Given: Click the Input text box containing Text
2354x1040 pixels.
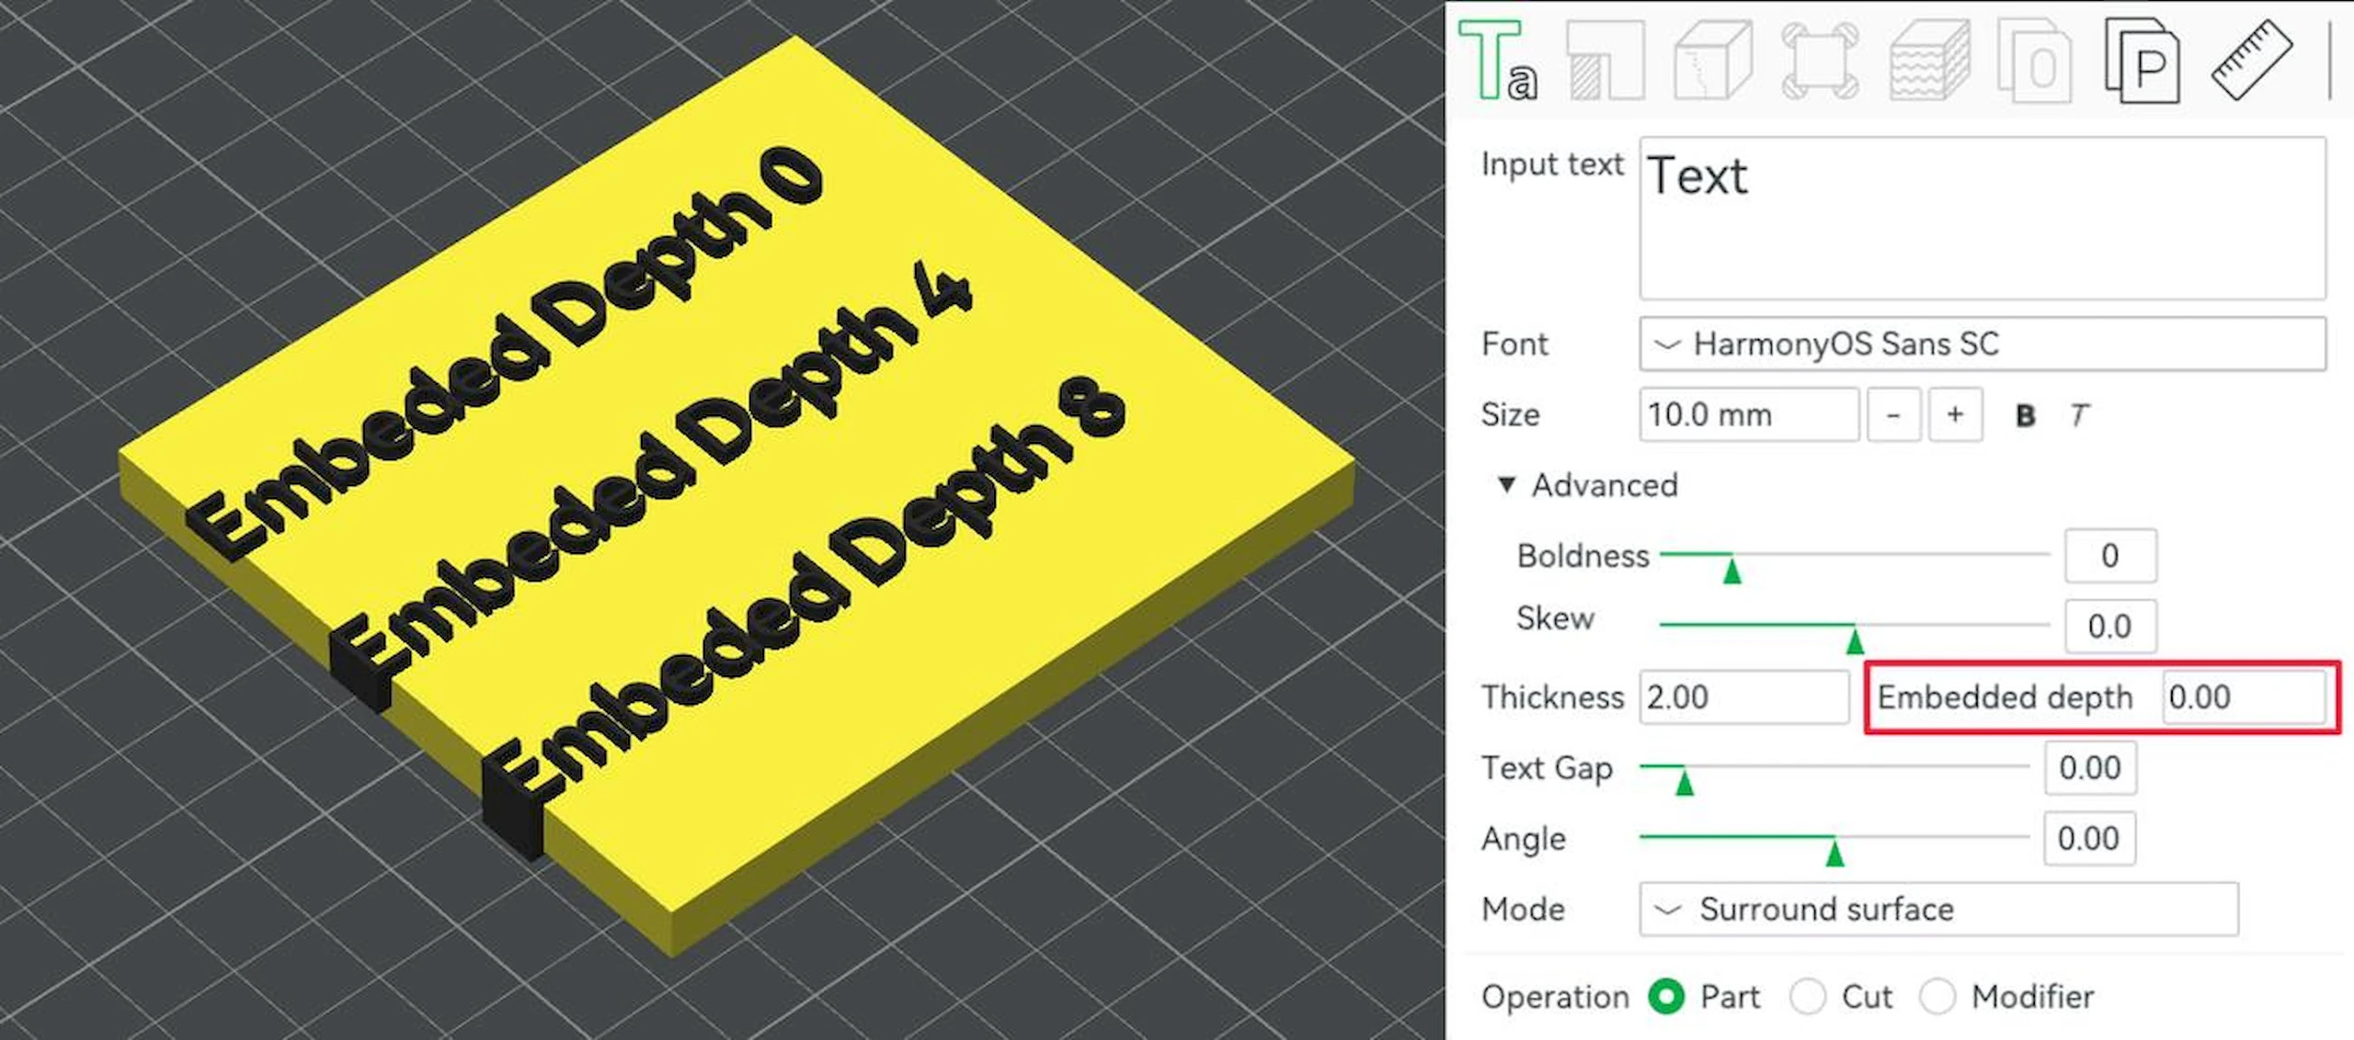Looking at the screenshot, I should click(x=1983, y=218).
